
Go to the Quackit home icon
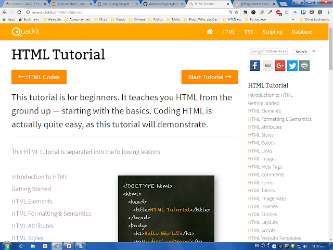pyautogui.click(x=209, y=32)
